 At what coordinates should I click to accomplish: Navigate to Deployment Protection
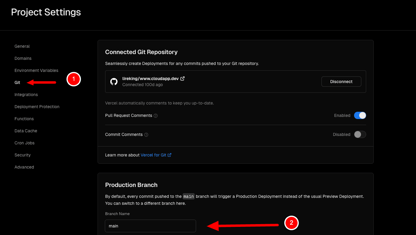(37, 107)
